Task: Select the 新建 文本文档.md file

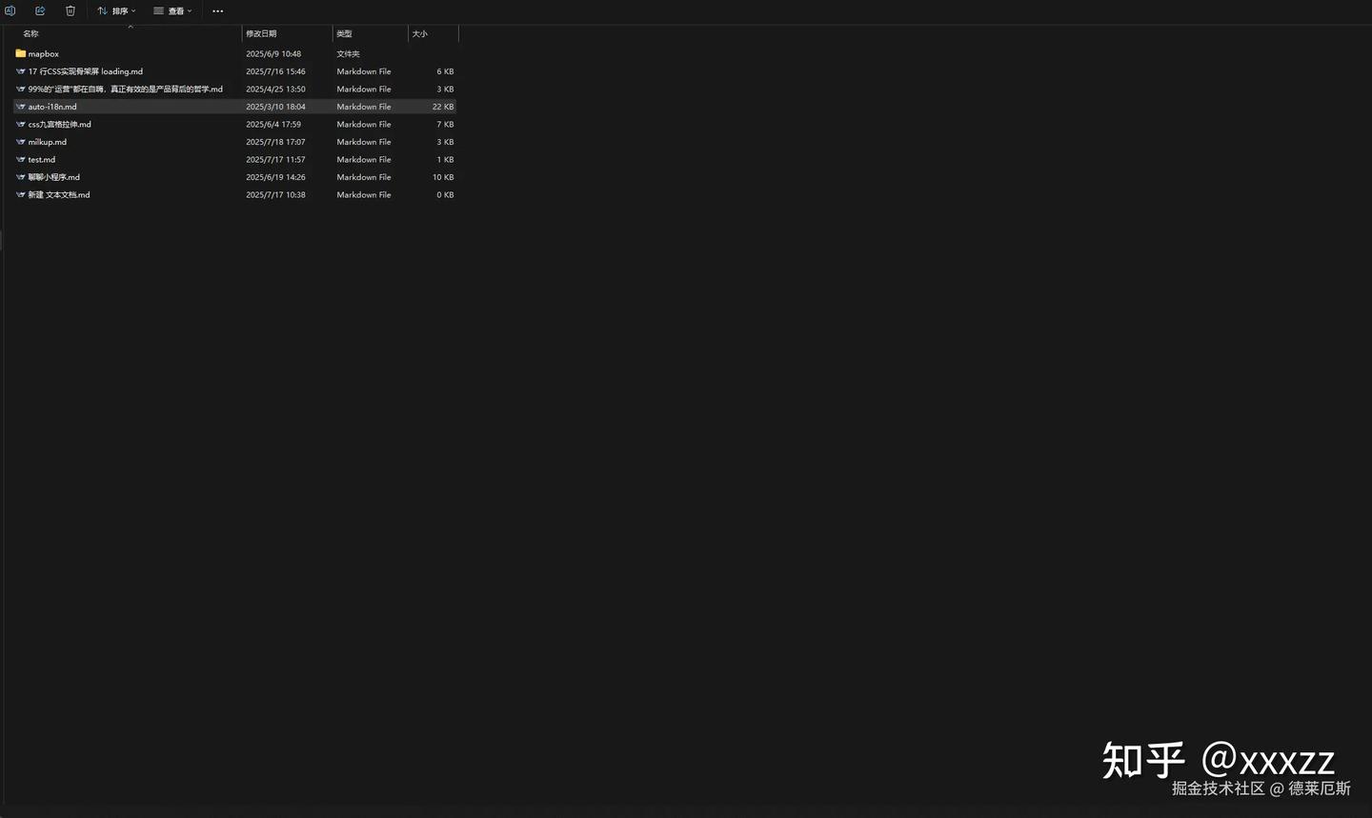Action: (60, 194)
